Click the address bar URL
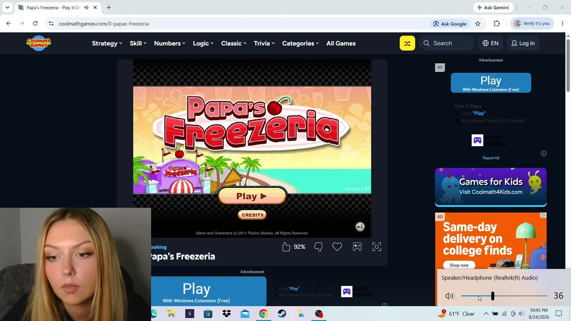The height and width of the screenshot is (321, 571). (103, 24)
